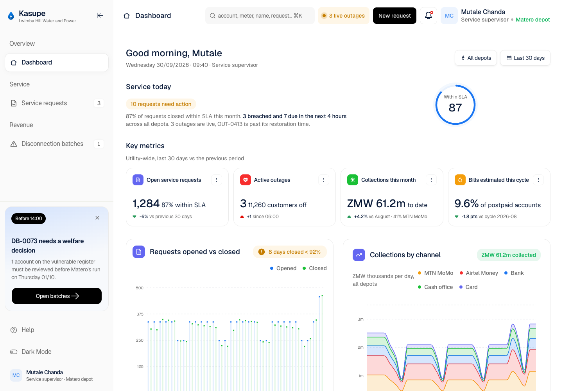Click the 10 requests need action badge
This screenshot has width=563, height=391.
[x=161, y=104]
